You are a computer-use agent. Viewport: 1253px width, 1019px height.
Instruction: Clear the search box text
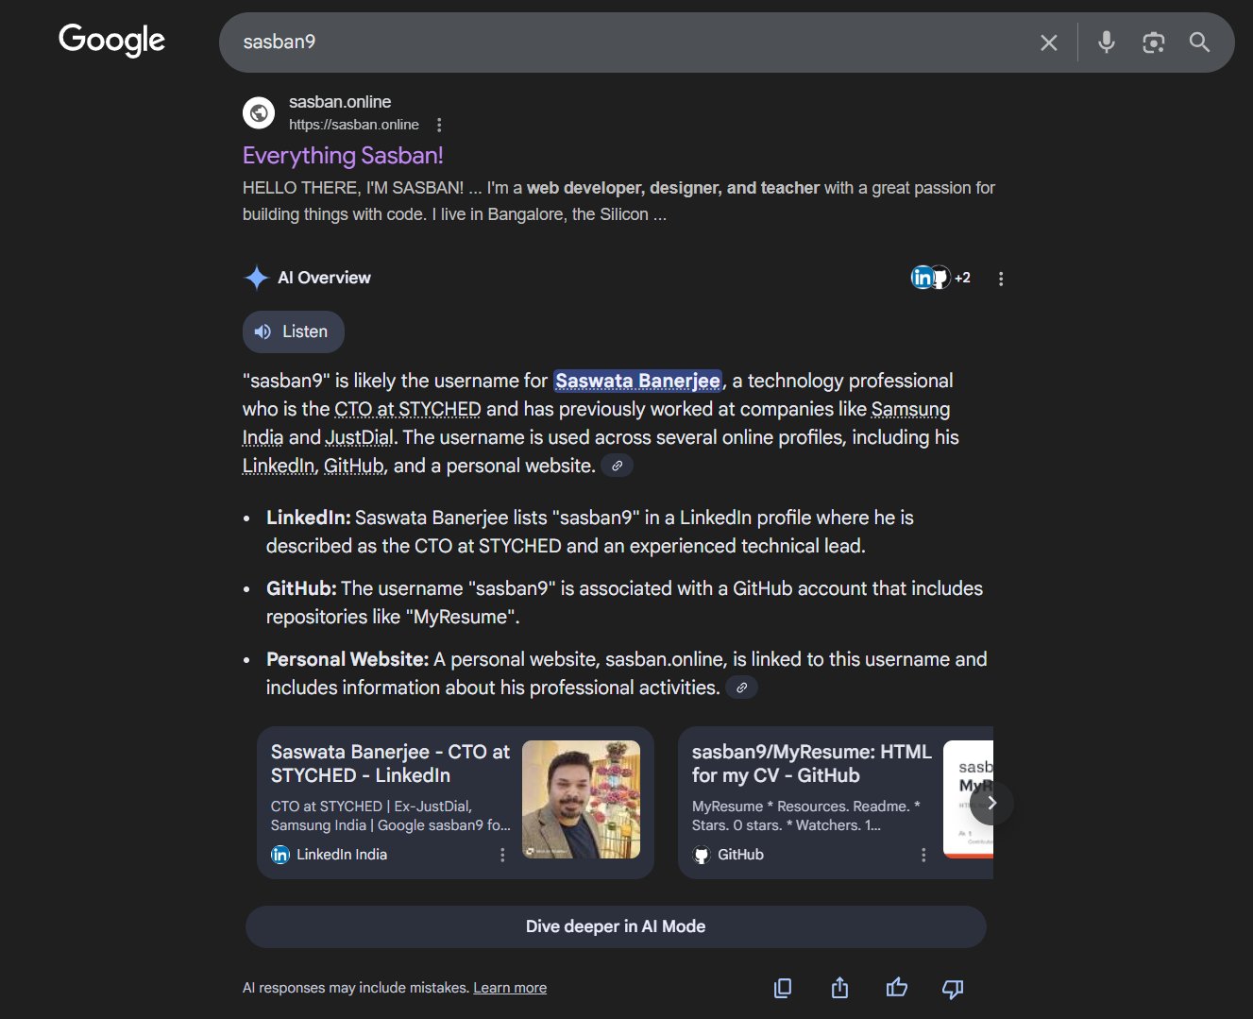click(x=1048, y=42)
